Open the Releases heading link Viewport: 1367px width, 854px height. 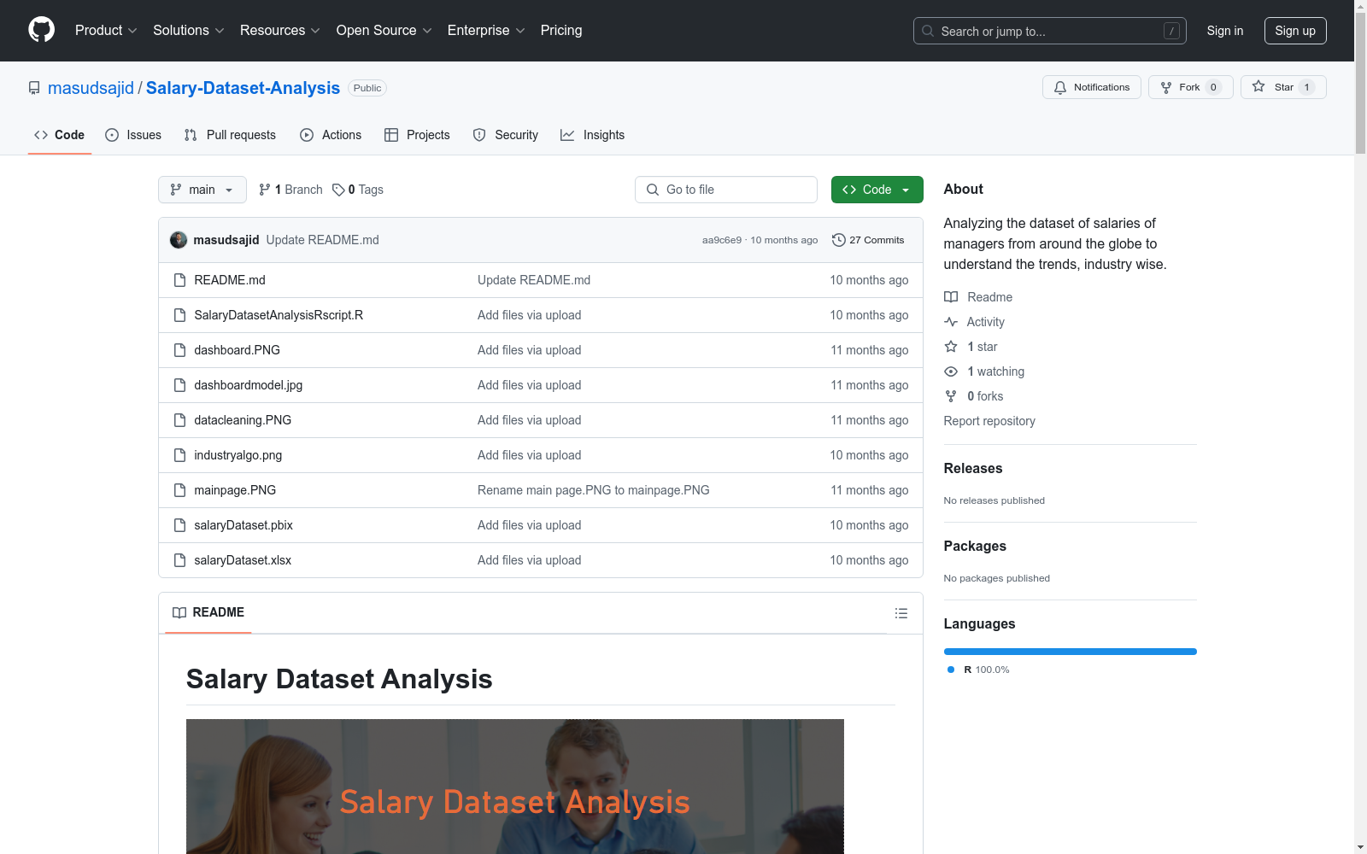point(973,468)
